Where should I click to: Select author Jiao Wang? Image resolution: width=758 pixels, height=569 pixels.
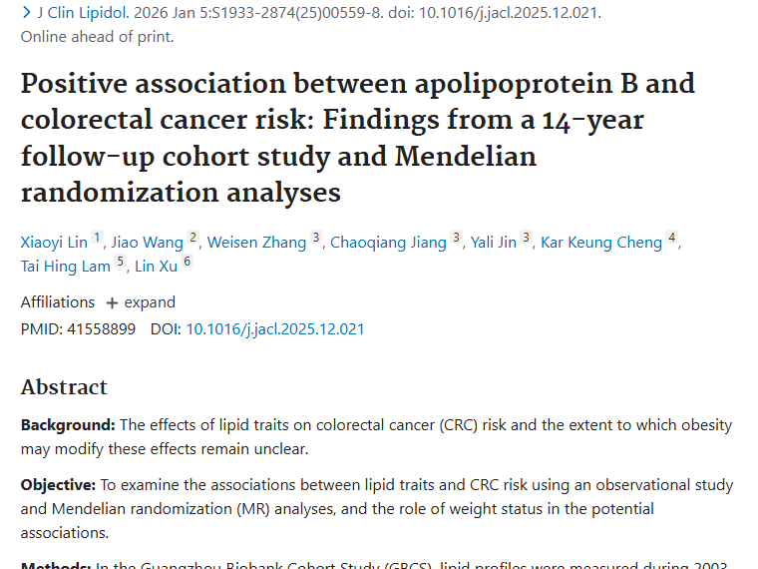147,243
